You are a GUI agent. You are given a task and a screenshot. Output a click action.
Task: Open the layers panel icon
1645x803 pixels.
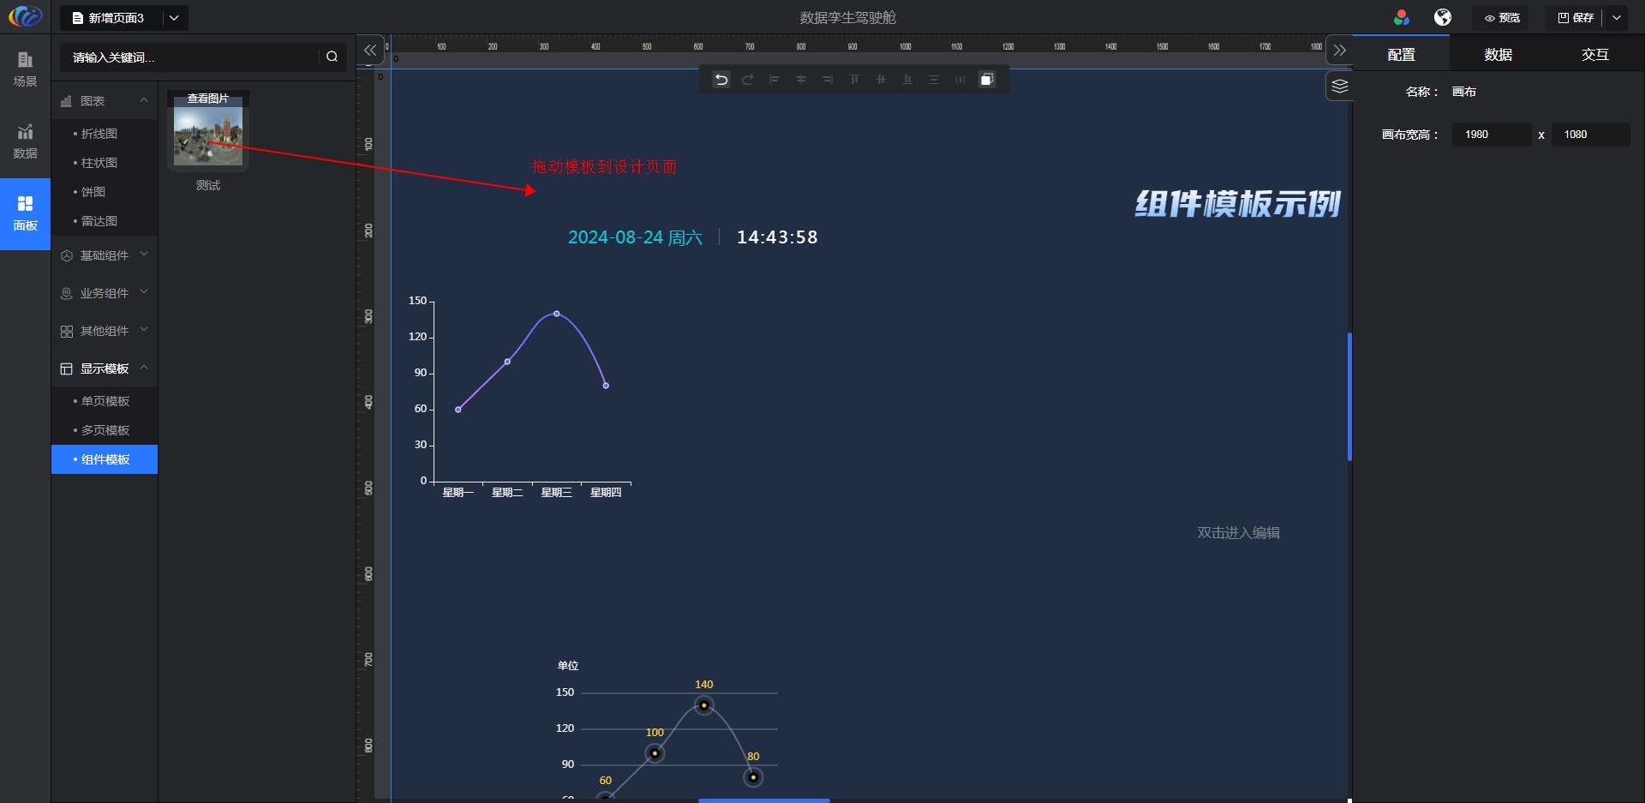click(1339, 87)
